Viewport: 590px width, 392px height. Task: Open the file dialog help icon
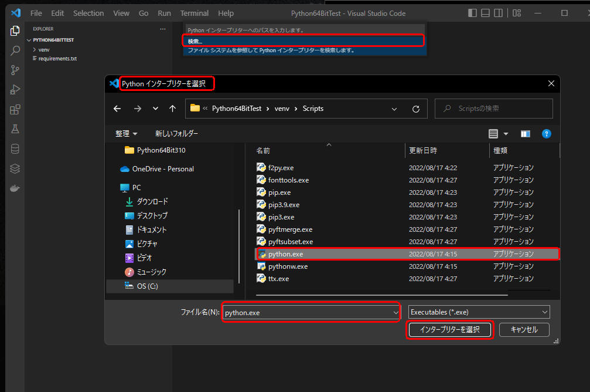[547, 134]
